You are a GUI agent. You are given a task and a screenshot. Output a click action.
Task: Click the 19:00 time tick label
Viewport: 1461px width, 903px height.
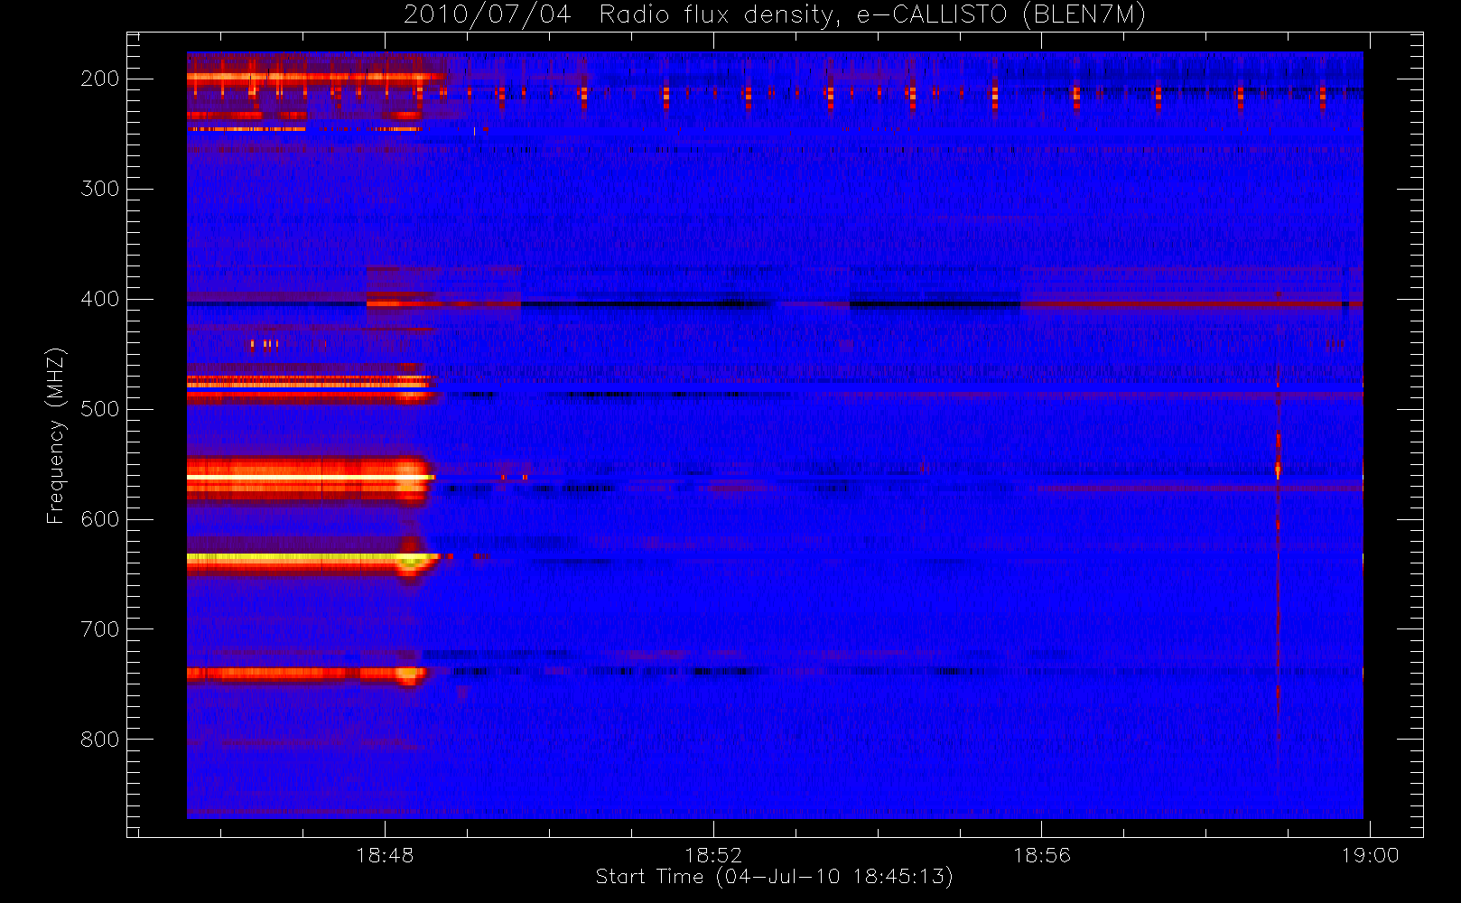tap(1370, 854)
